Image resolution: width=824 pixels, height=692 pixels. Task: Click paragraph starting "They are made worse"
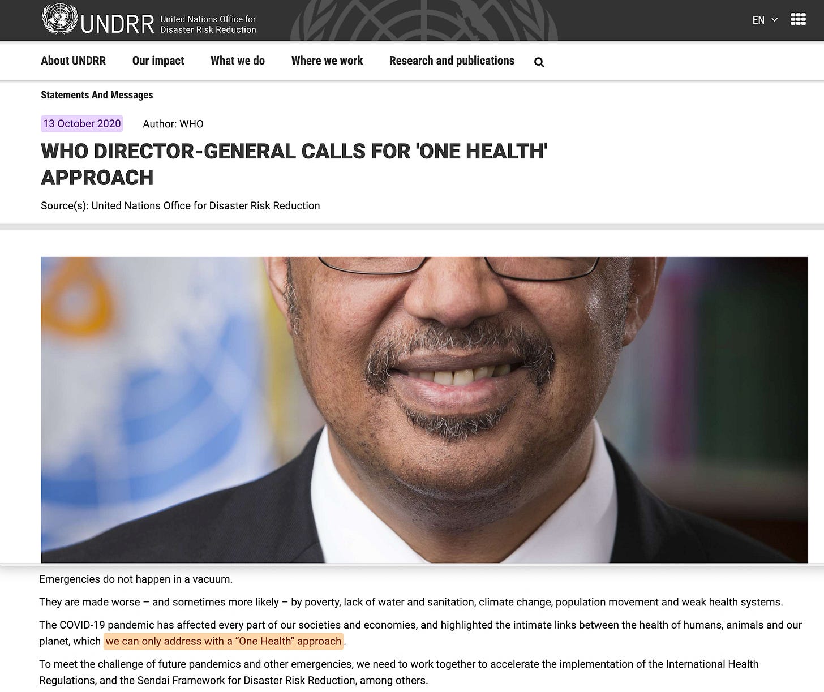click(x=411, y=602)
